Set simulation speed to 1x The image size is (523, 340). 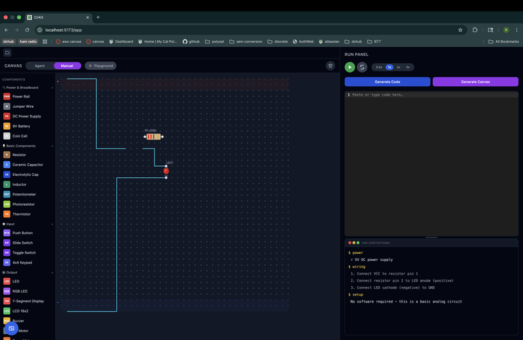click(x=389, y=67)
